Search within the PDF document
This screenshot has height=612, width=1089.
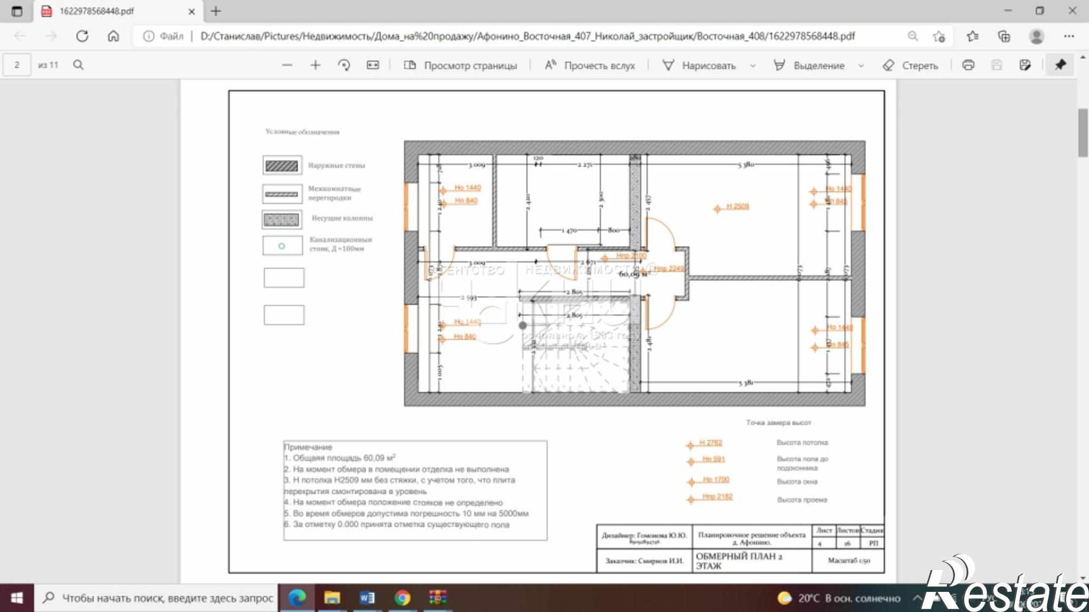[78, 65]
